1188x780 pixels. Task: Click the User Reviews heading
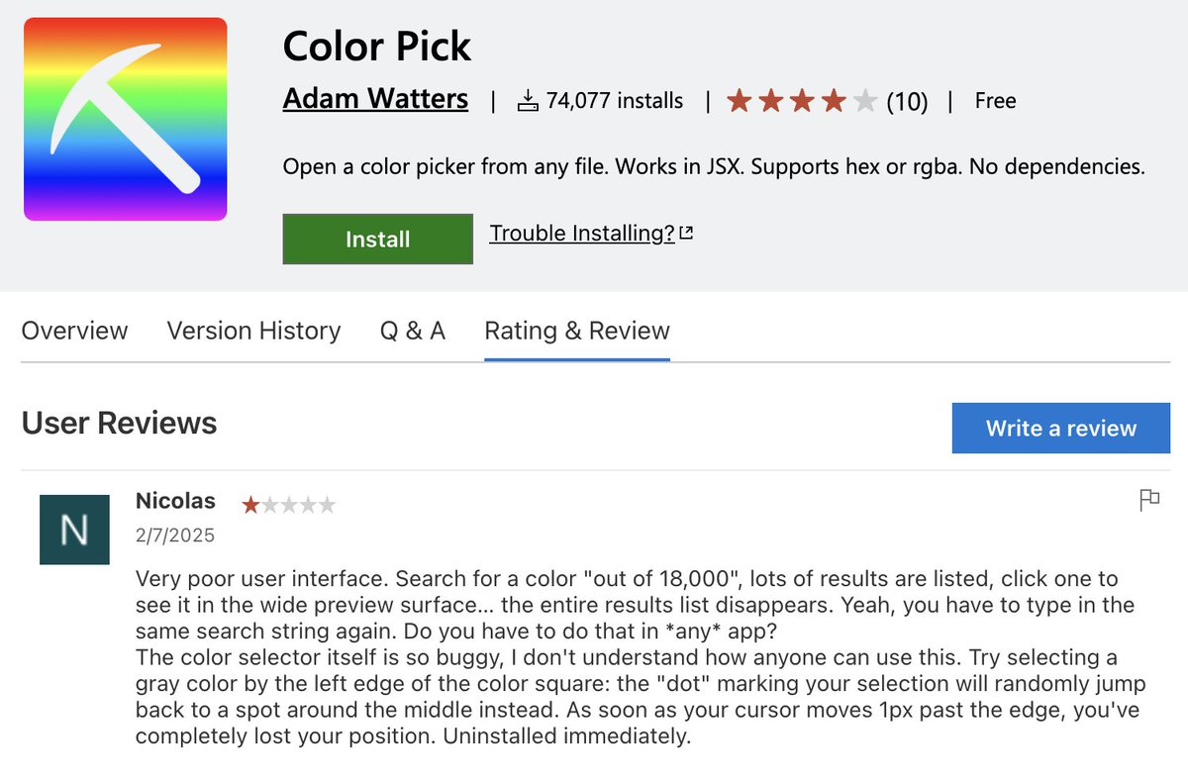point(119,424)
